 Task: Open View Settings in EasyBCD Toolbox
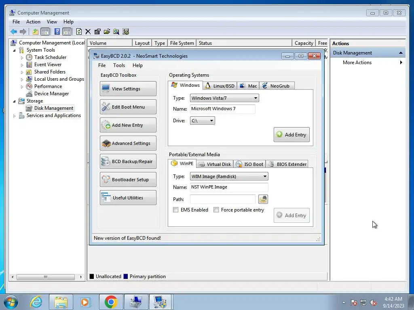[x=128, y=88]
